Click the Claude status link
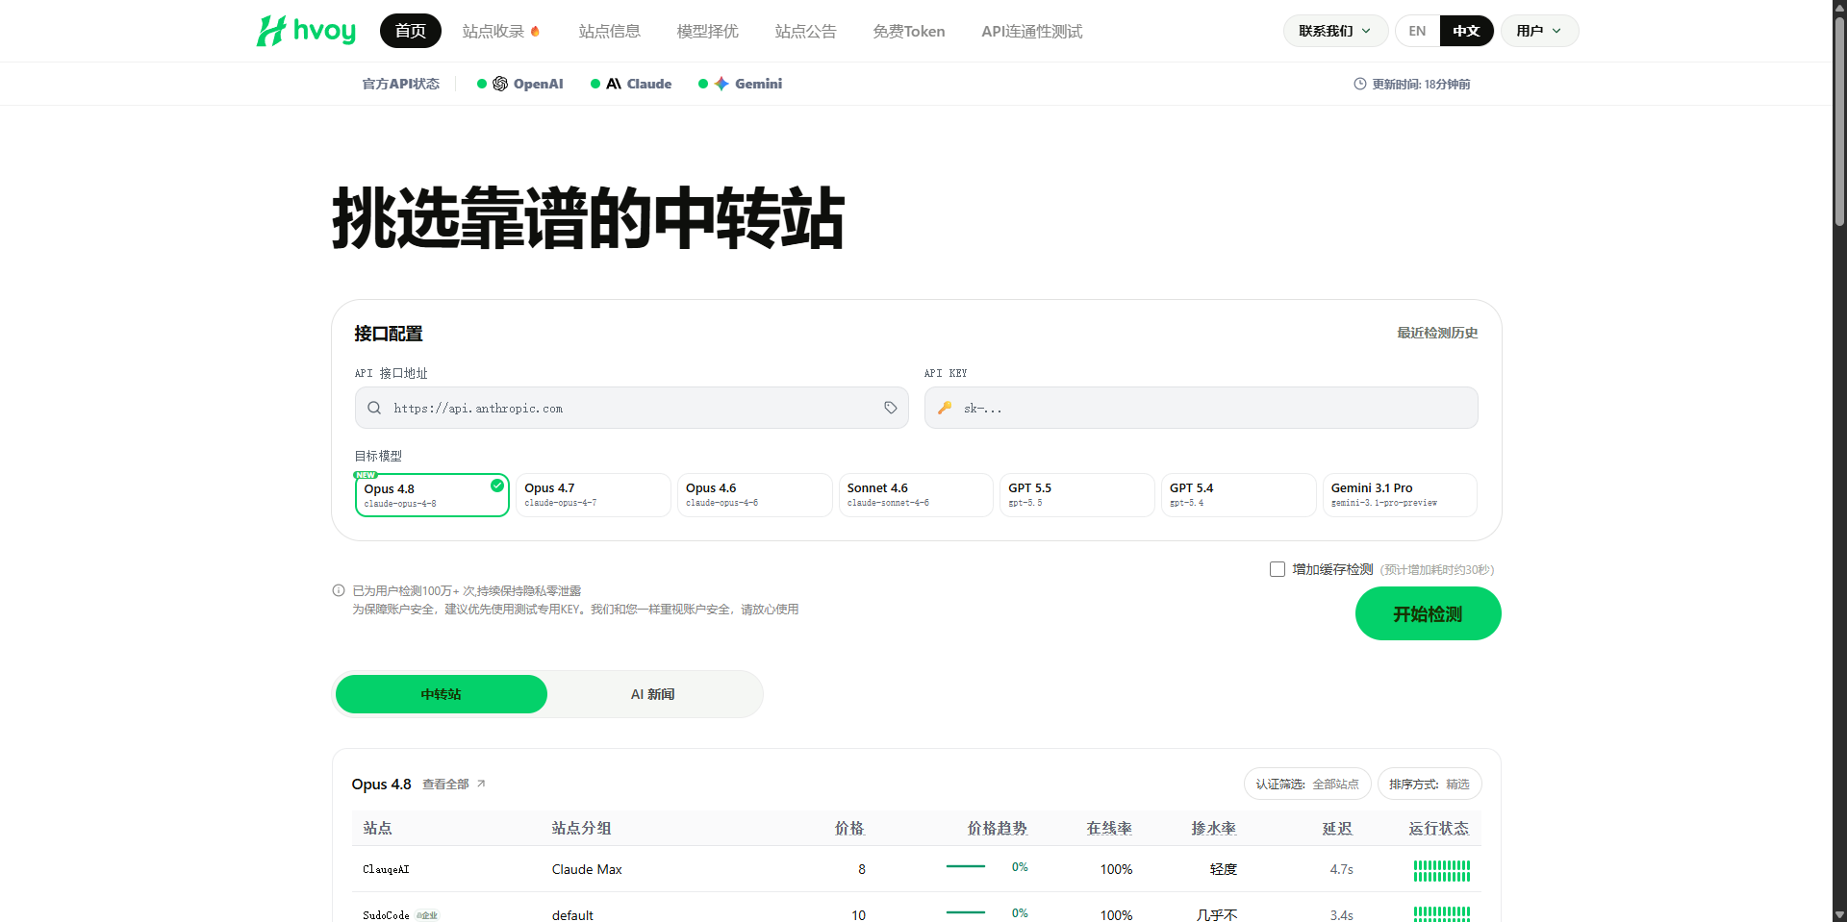 tap(631, 84)
